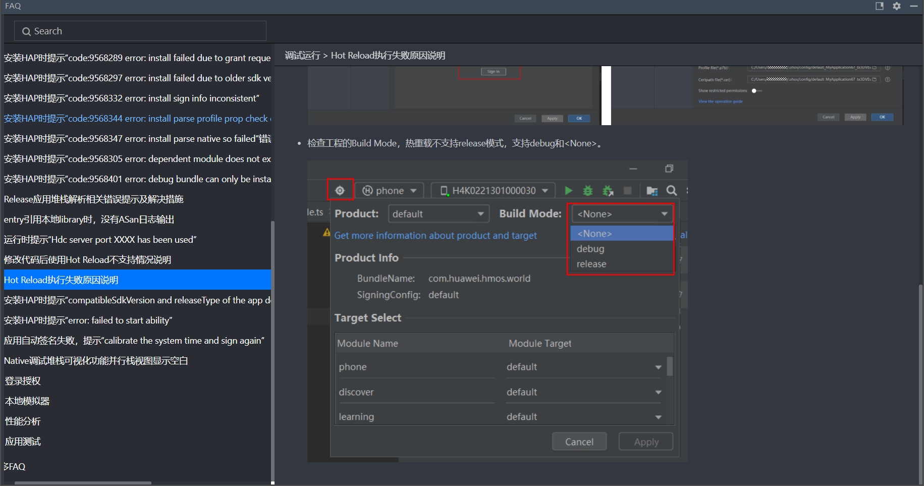Click the article pane vertical scrollbar
This screenshot has height=486, width=924.
tap(920, 384)
